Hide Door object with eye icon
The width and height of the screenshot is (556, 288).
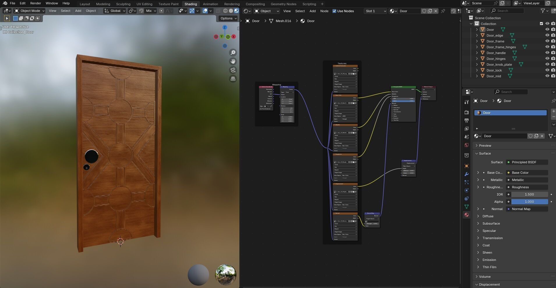tap(547, 29)
